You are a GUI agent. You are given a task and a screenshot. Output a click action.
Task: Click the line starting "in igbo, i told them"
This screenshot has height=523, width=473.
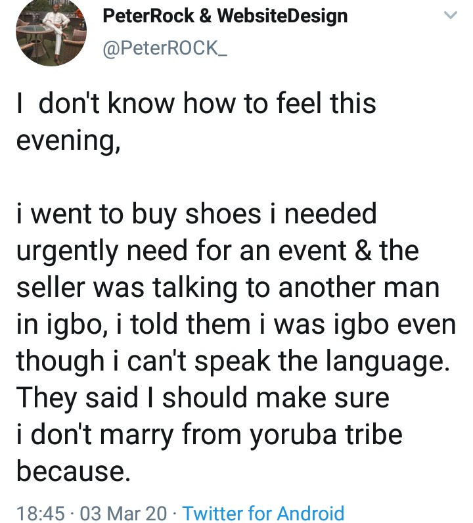[x=235, y=323]
